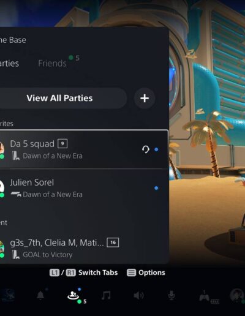Switch to the Friends tab
Image resolution: width=245 pixels, height=316 pixels.
pos(52,63)
